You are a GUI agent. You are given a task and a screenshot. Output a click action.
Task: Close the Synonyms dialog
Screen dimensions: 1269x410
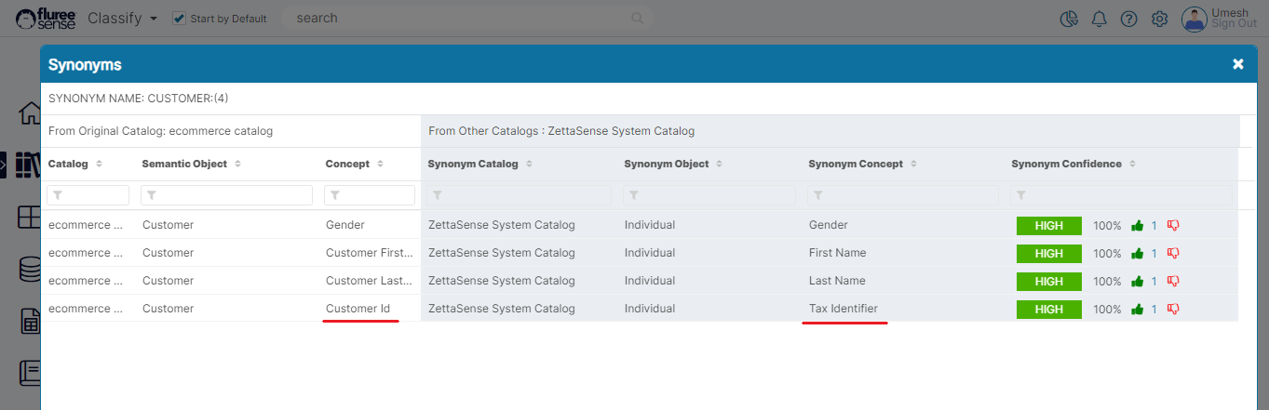(x=1237, y=64)
